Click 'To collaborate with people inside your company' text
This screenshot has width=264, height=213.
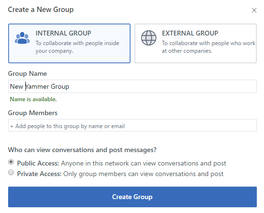[x=77, y=47]
